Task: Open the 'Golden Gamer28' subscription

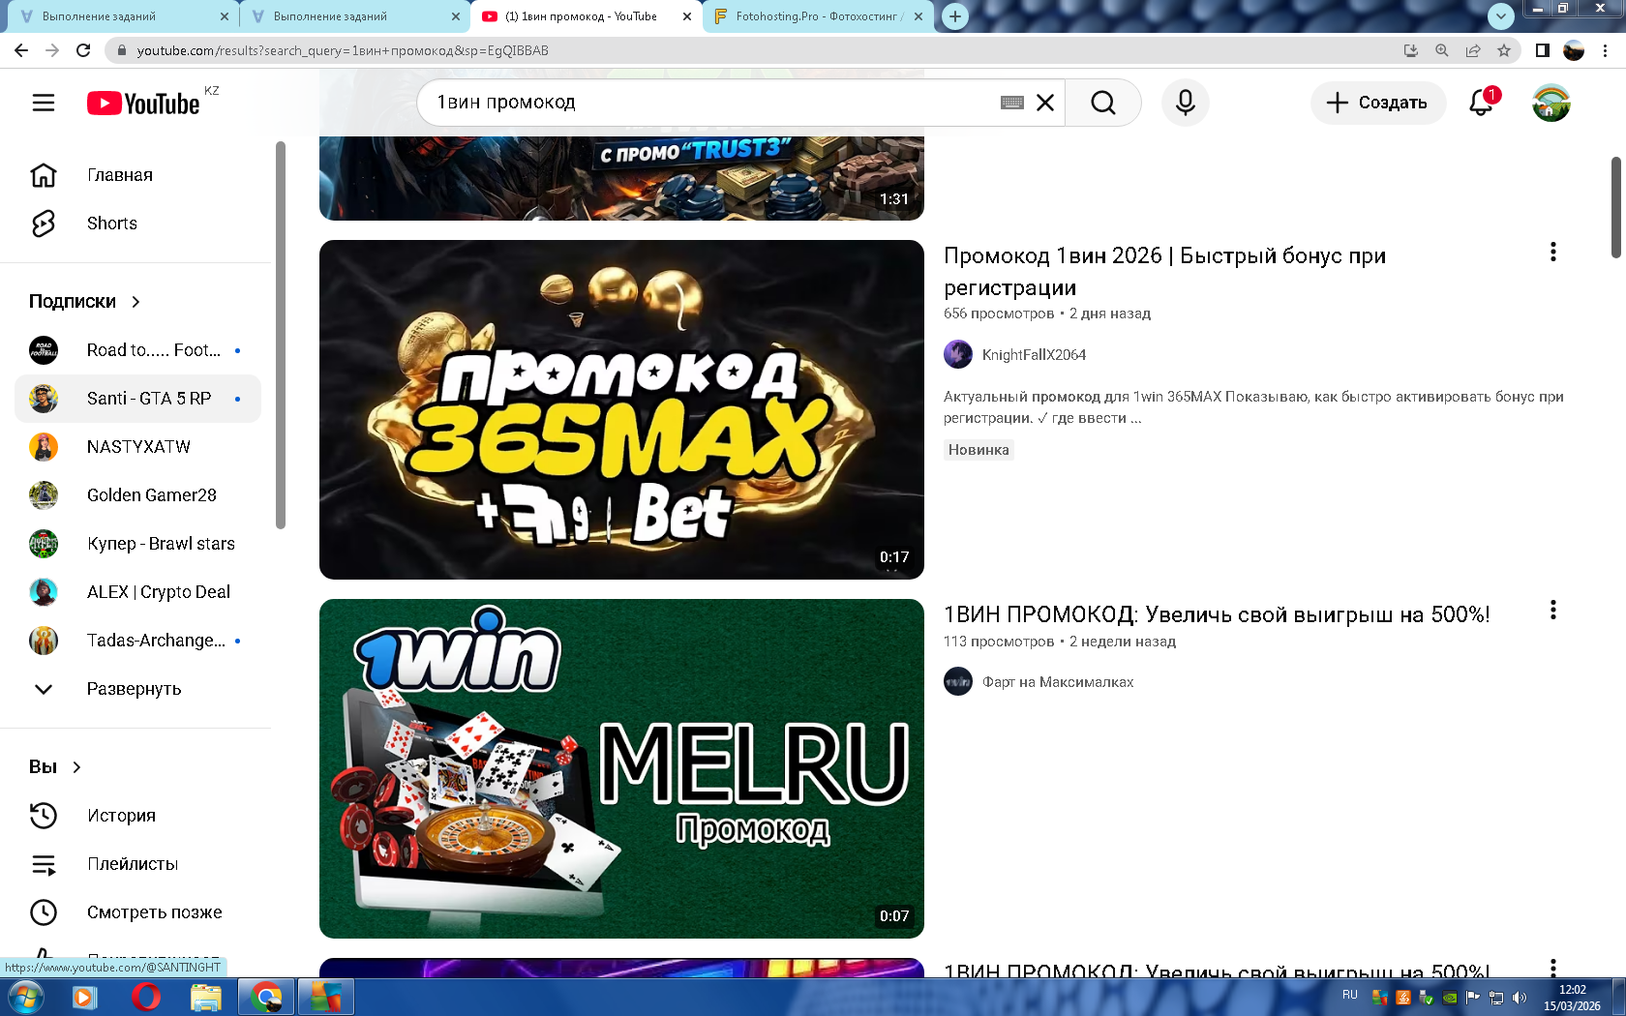Action: point(137,495)
